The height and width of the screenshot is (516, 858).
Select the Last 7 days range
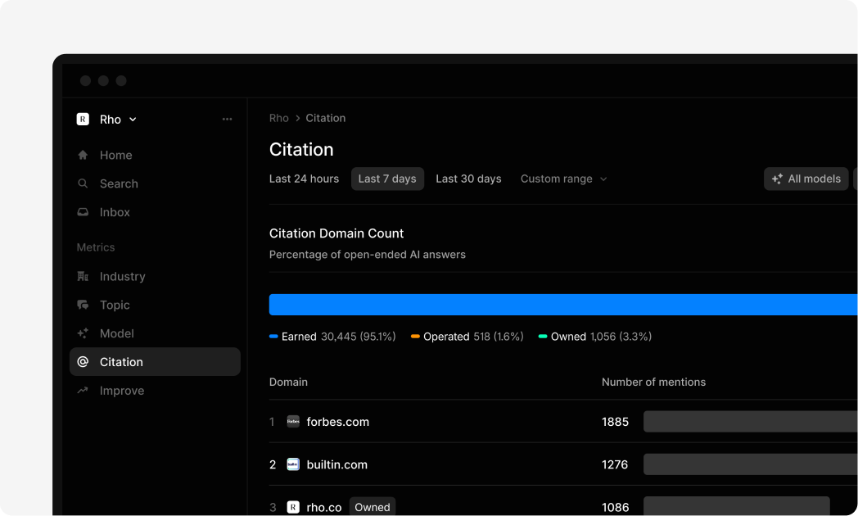point(387,179)
